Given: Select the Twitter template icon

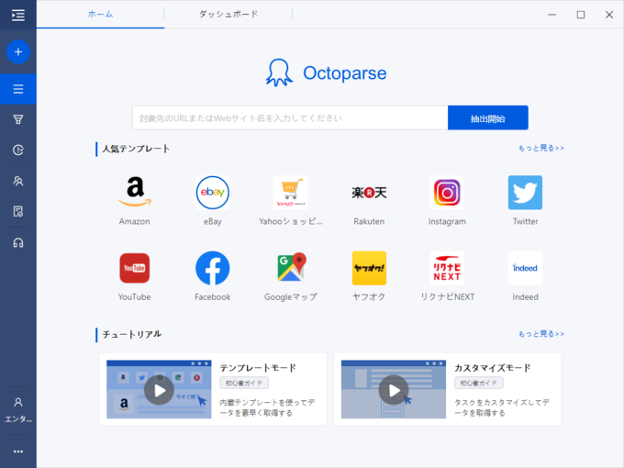Looking at the screenshot, I should click(x=525, y=192).
